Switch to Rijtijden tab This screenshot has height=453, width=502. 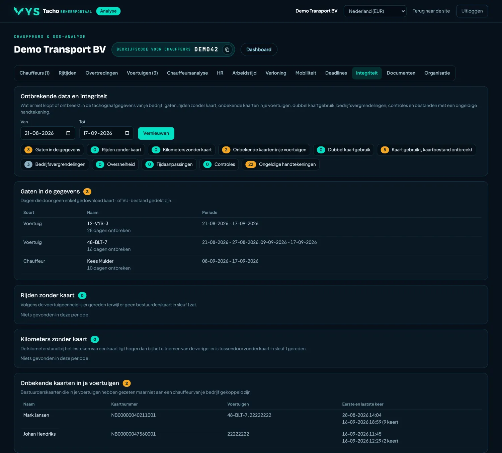[68, 73]
